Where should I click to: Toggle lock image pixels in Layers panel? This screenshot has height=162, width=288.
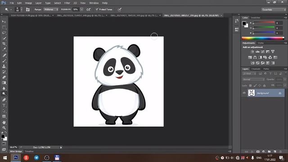click(x=255, y=85)
